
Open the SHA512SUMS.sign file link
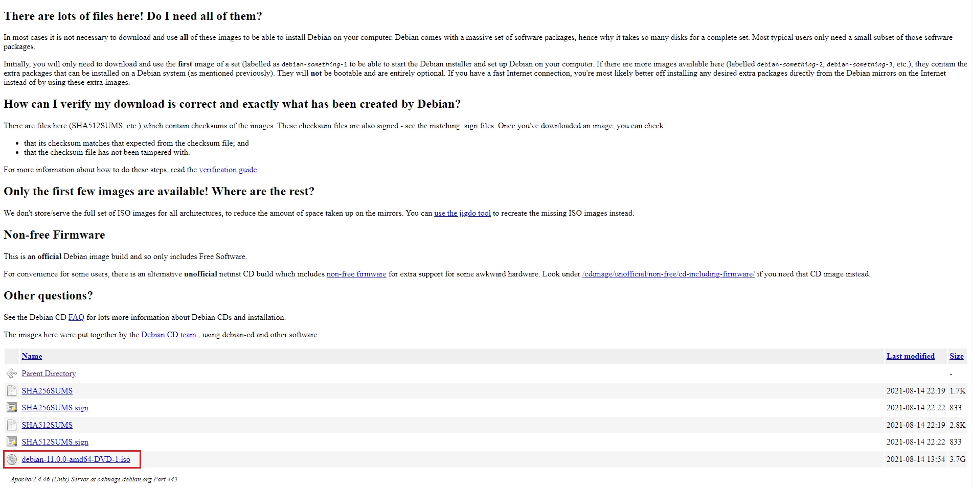(x=55, y=442)
